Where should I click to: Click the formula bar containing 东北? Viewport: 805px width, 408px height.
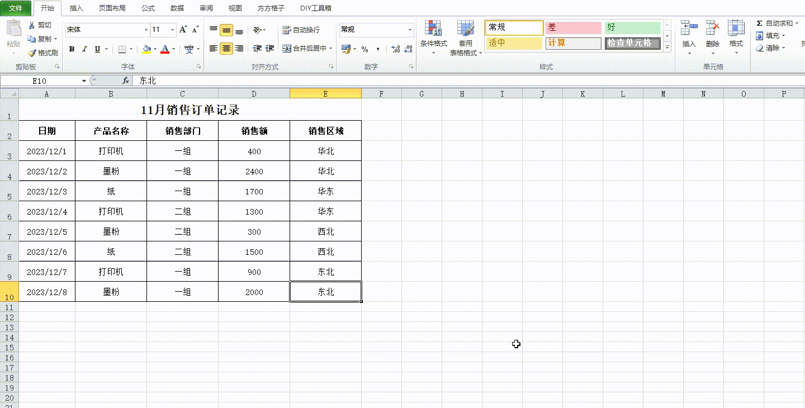tap(468, 81)
